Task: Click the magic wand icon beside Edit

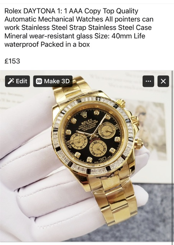Action: tap(11, 81)
